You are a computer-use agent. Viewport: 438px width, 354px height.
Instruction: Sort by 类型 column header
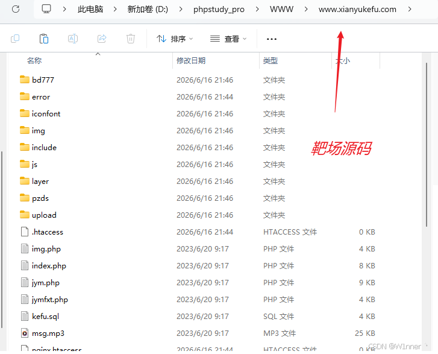click(x=270, y=60)
